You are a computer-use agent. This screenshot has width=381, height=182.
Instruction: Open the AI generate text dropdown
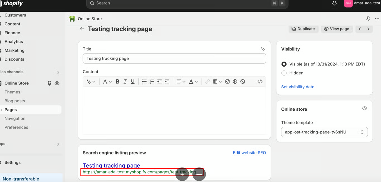tap(91, 81)
